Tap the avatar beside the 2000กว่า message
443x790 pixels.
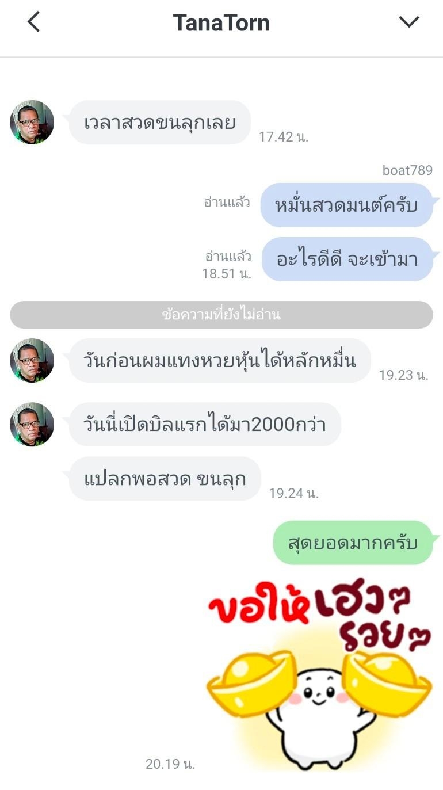[x=32, y=424]
